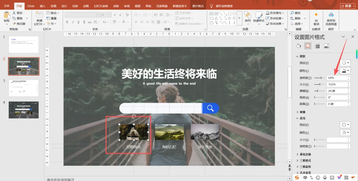The height and width of the screenshot is (181, 358).
Task: Open the Layout (版式) dropdown
Action: click(53, 13)
